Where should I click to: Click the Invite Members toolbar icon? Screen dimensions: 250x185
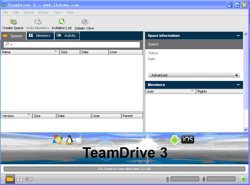point(38,22)
